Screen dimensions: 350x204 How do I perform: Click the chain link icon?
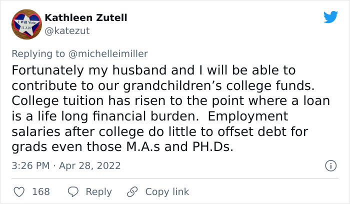click(x=132, y=191)
